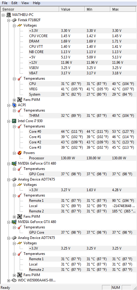Select the +5V voltage row
137x290 pixels.
coord(82,57)
